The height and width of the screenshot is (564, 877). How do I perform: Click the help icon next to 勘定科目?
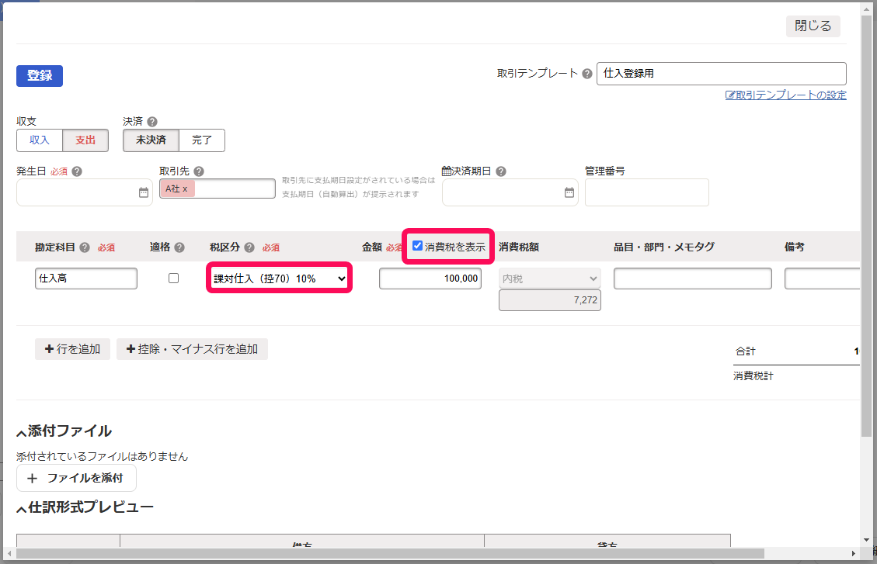tap(85, 247)
